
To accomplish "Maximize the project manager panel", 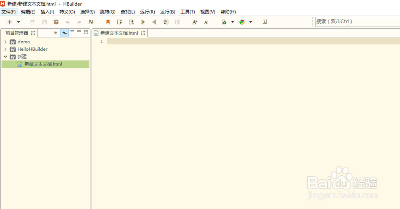I will pyautogui.click(x=86, y=32).
